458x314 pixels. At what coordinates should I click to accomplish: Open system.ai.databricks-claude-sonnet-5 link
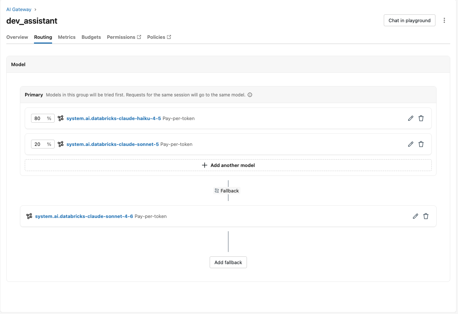tap(113, 144)
